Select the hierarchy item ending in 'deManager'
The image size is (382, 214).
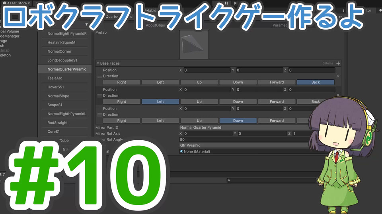point(10,36)
